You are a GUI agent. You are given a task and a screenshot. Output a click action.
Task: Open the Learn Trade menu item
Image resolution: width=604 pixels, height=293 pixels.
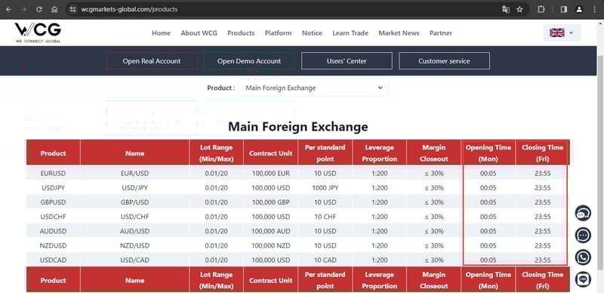click(350, 33)
